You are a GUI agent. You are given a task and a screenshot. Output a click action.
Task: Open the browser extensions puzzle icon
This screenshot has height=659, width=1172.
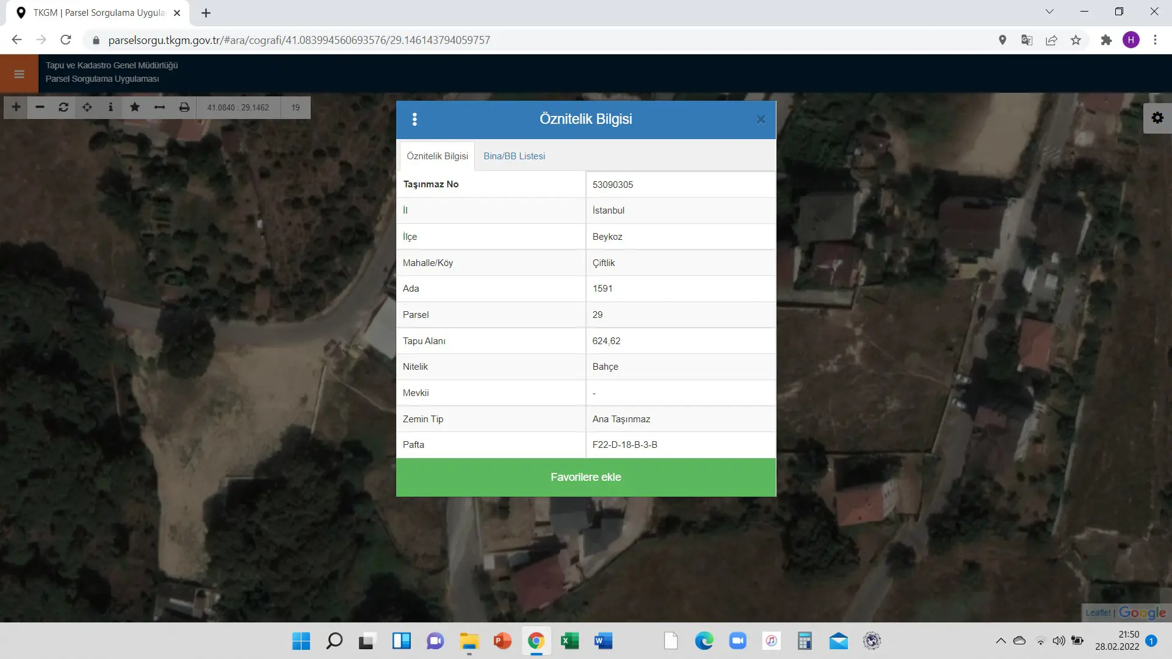(x=1106, y=40)
